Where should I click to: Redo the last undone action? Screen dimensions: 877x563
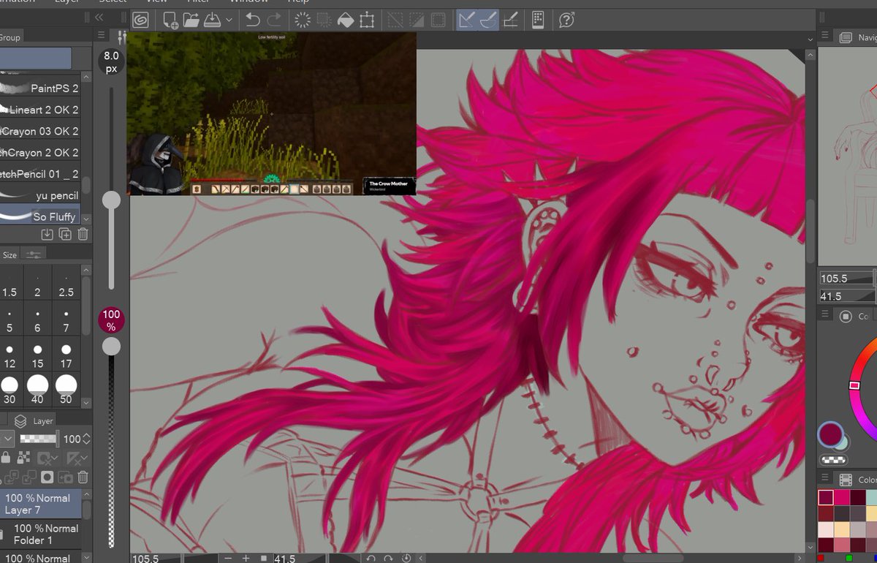[x=274, y=20]
